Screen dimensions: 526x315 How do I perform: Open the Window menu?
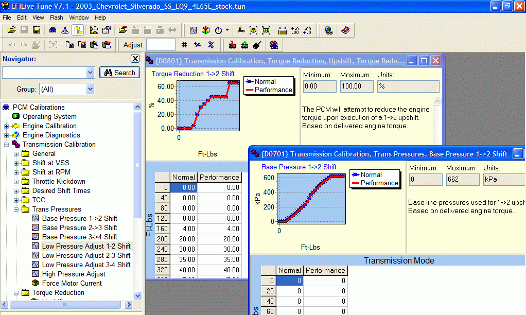[79, 17]
